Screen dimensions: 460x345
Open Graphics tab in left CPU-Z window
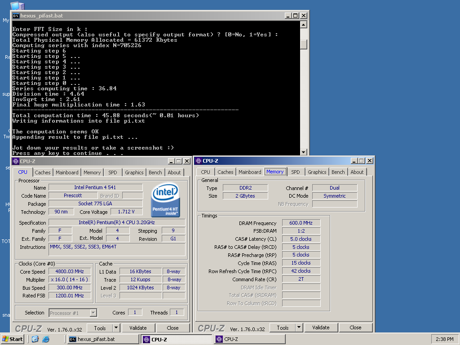(x=134, y=172)
